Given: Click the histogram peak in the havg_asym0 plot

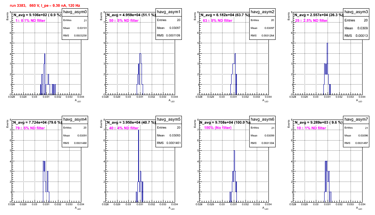Looking at the screenshot, I should 45,54.
